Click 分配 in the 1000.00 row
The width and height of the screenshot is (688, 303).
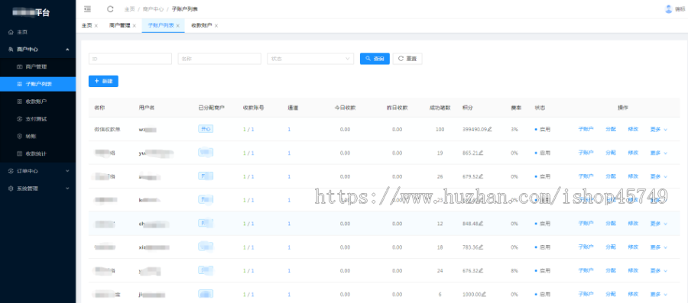pyautogui.click(x=611, y=295)
